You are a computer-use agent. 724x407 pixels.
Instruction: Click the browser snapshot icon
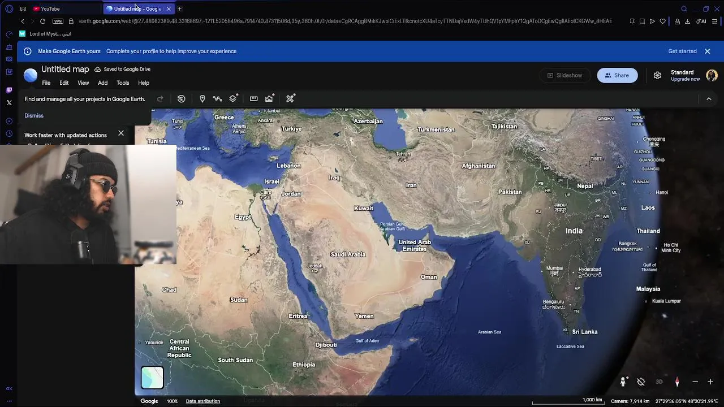click(x=642, y=21)
